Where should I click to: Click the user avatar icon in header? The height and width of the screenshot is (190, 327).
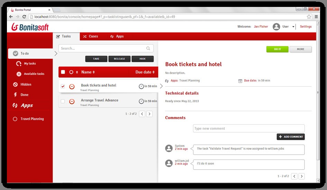click(x=276, y=27)
